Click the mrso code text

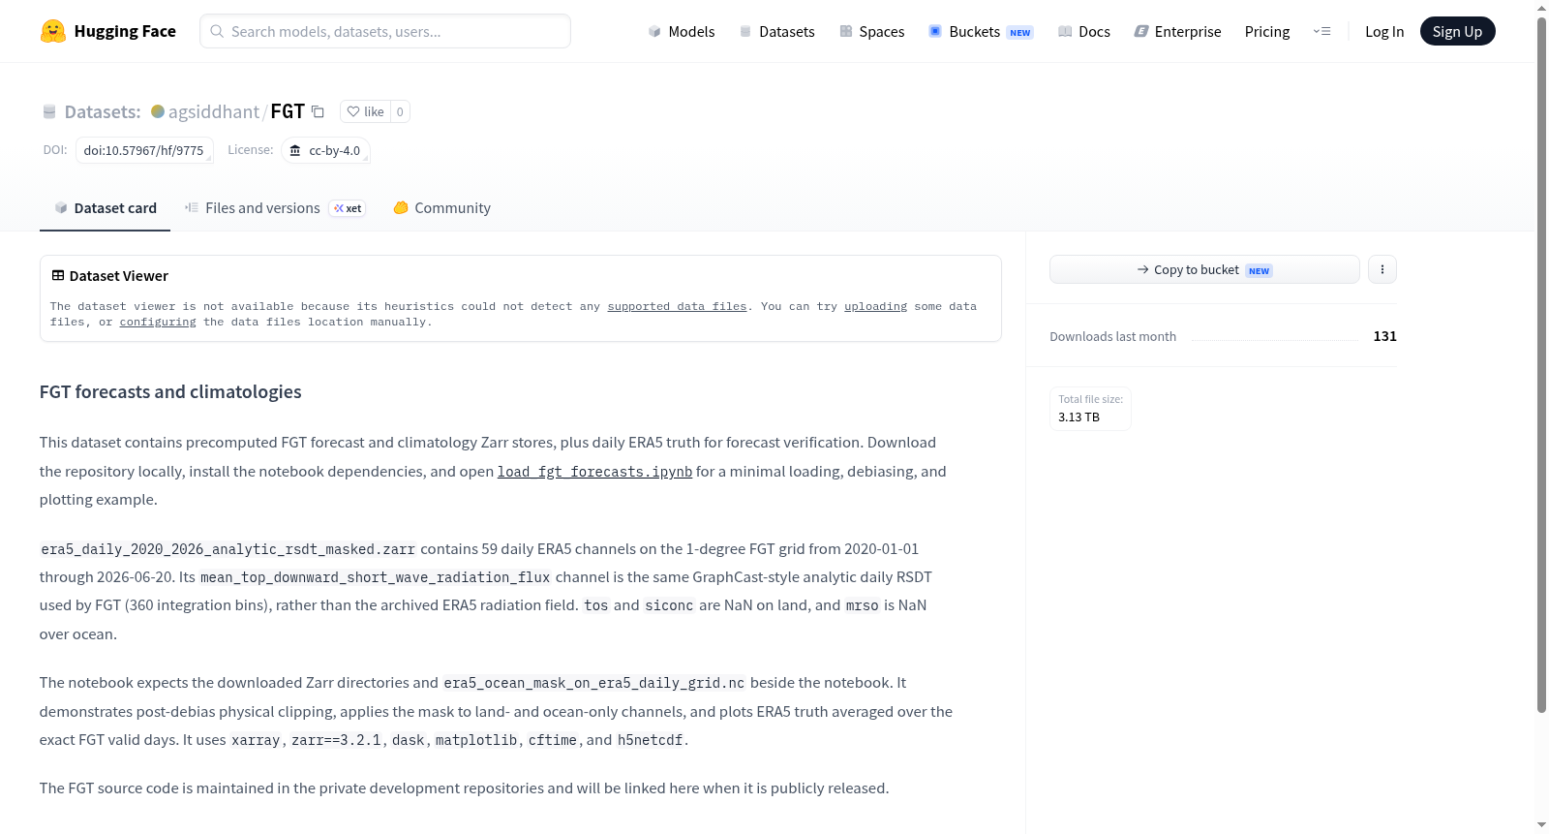[x=862, y=605]
